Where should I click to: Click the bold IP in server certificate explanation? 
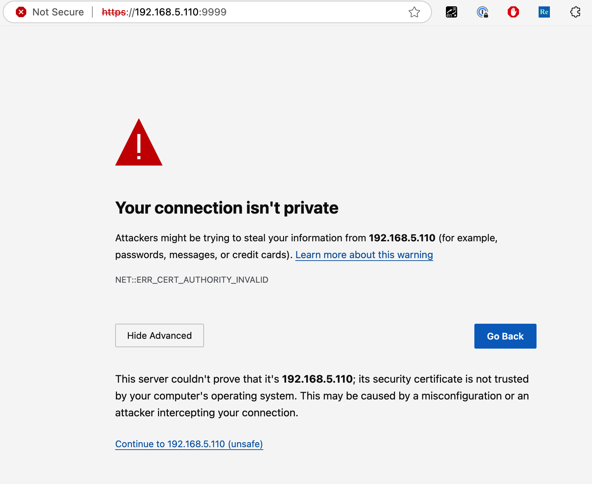(x=317, y=379)
